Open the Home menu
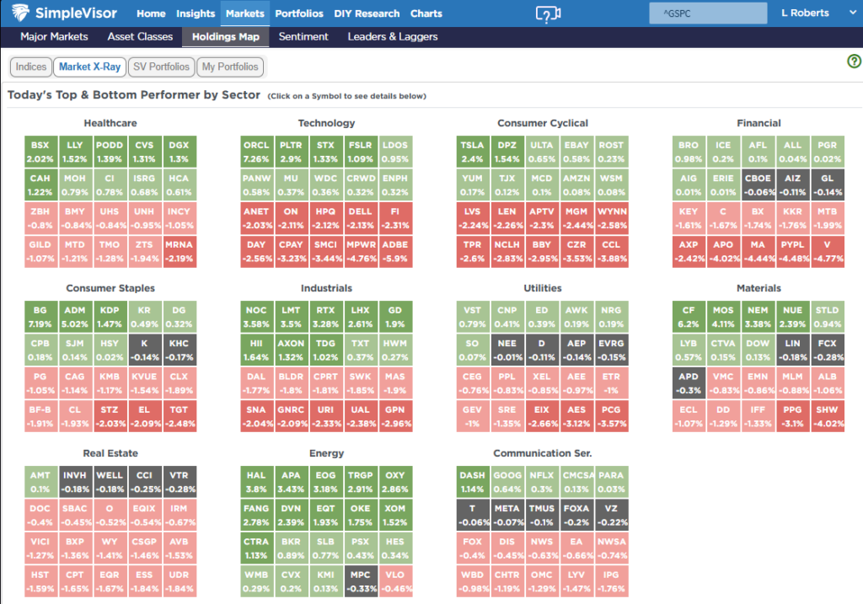This screenshot has width=863, height=604. pos(151,13)
